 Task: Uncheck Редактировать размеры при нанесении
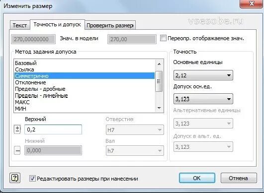32,179
